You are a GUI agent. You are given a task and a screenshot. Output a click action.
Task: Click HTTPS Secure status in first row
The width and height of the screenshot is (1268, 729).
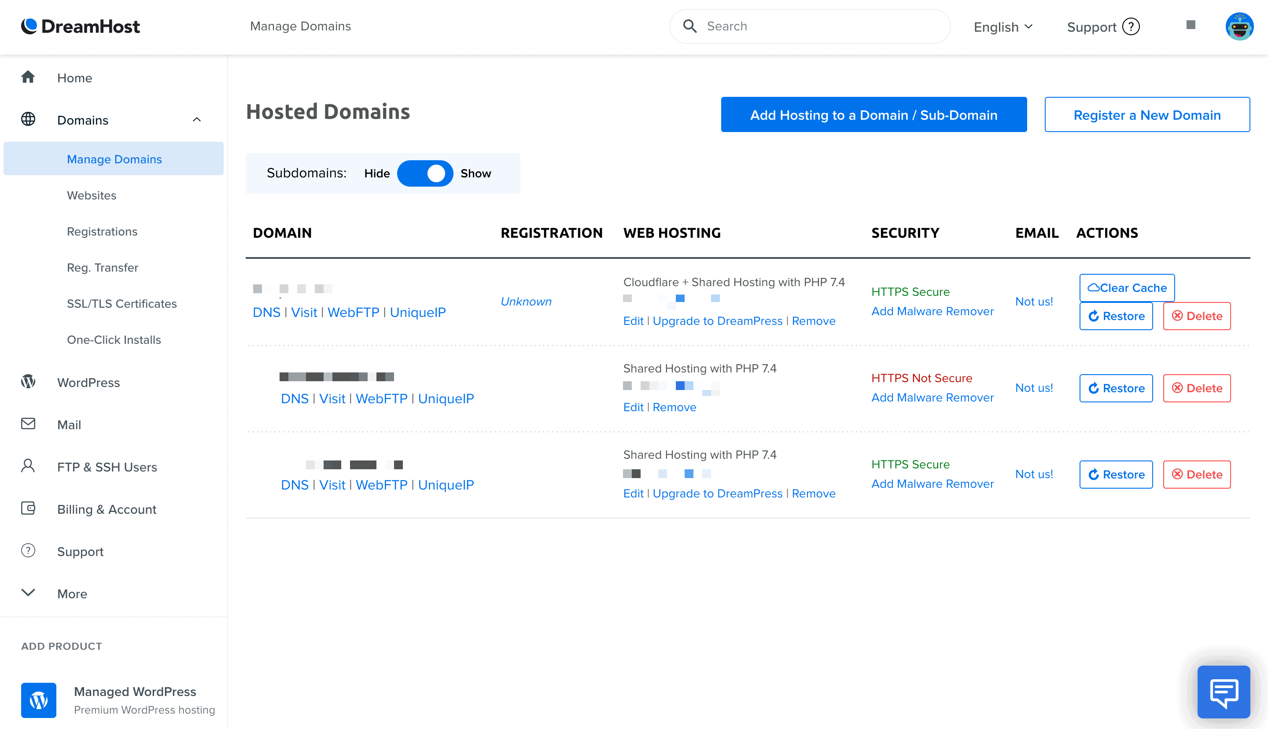pos(910,292)
